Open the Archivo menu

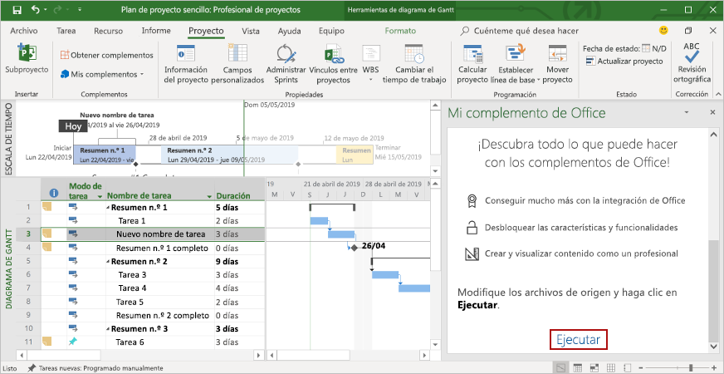point(24,31)
